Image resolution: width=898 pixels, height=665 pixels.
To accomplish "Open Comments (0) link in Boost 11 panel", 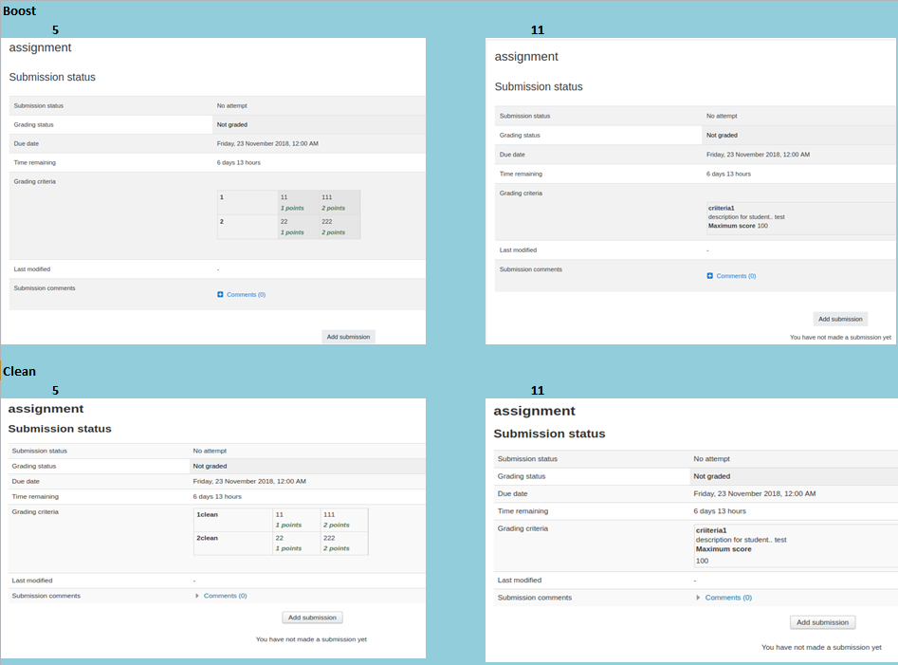I will (736, 276).
